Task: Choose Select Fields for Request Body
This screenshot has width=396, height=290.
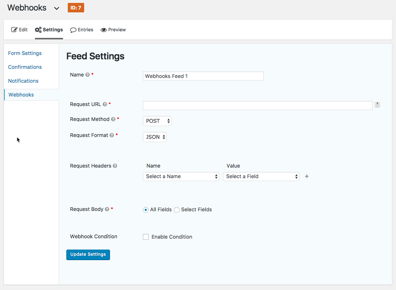Action: (177, 209)
